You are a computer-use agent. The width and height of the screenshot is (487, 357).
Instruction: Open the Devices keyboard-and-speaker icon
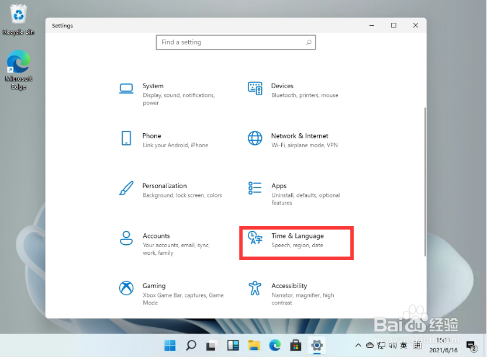255,88
